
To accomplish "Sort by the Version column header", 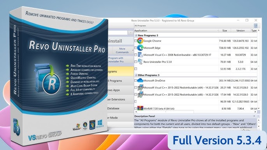I will point(241,31).
